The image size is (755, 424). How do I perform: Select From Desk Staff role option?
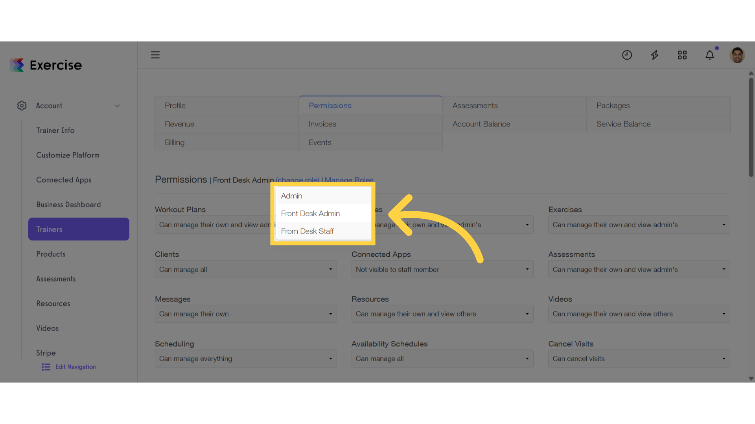[x=324, y=231]
